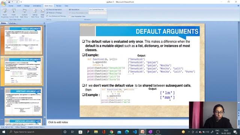Open the Windows Start menu
This screenshot has height=135, width=240.
pyautogui.click(x=3, y=132)
